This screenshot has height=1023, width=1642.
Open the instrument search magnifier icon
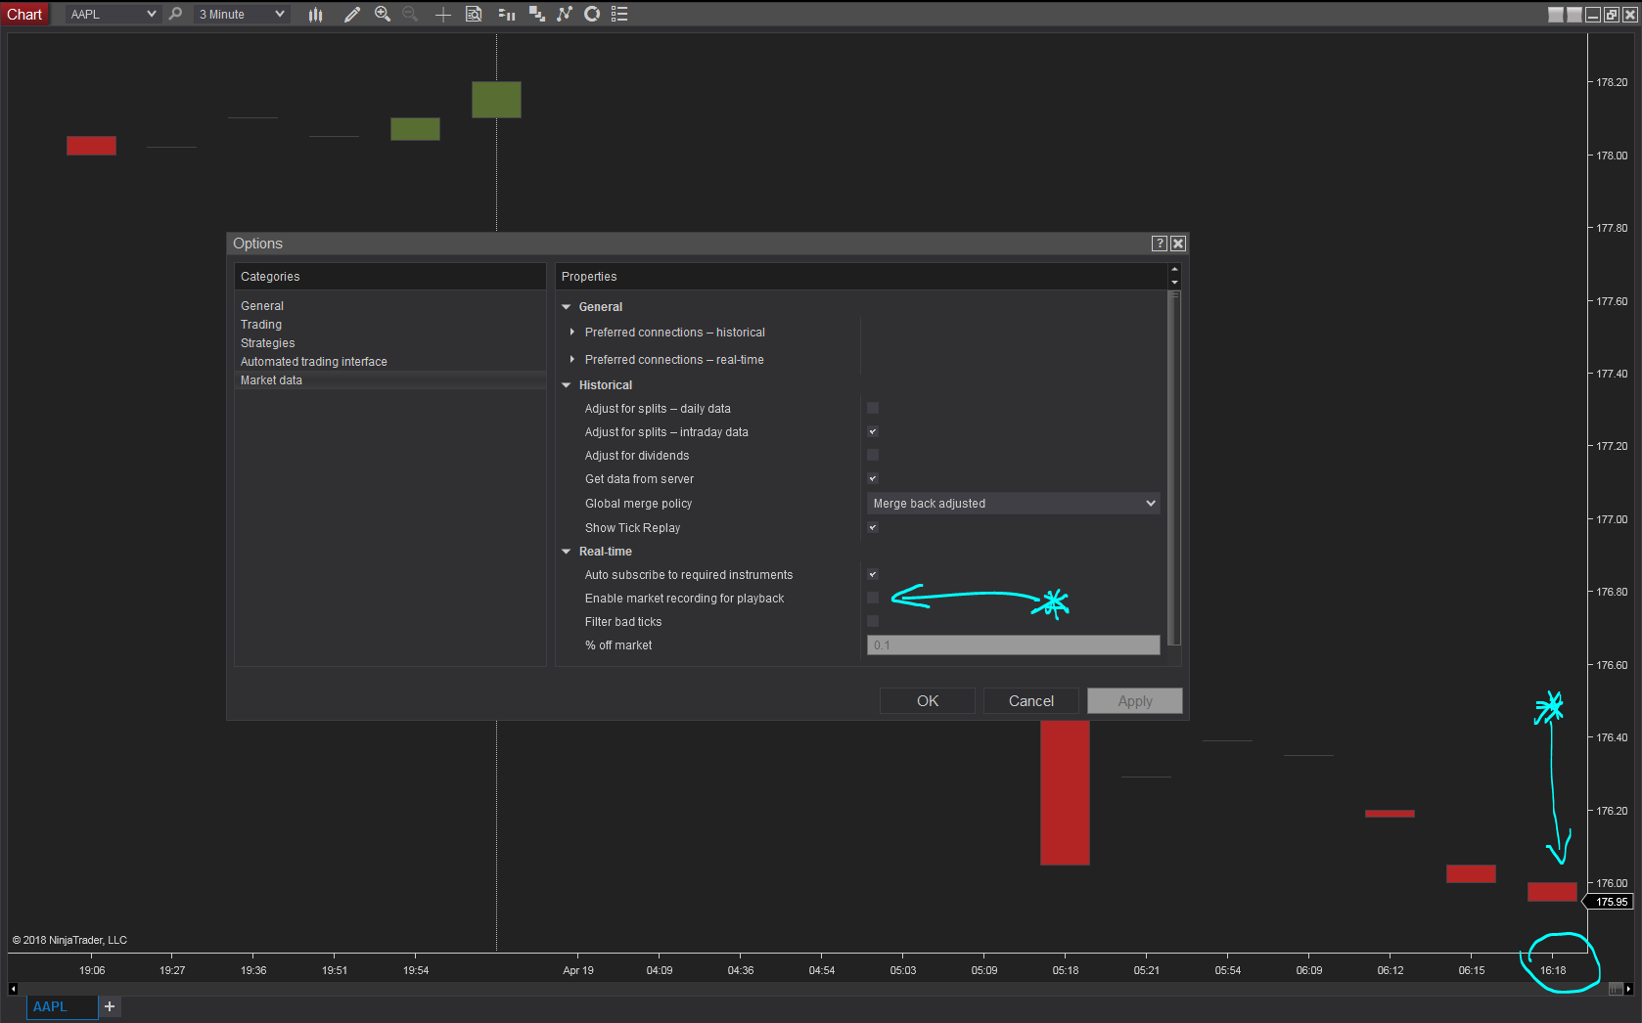pyautogui.click(x=175, y=14)
